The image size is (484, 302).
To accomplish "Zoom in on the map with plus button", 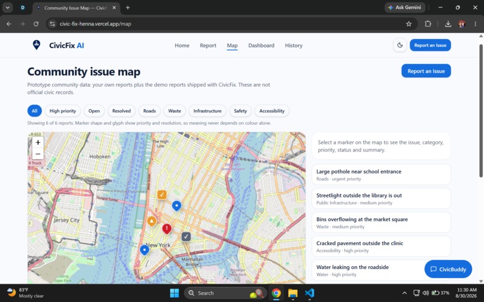I will 38,142.
